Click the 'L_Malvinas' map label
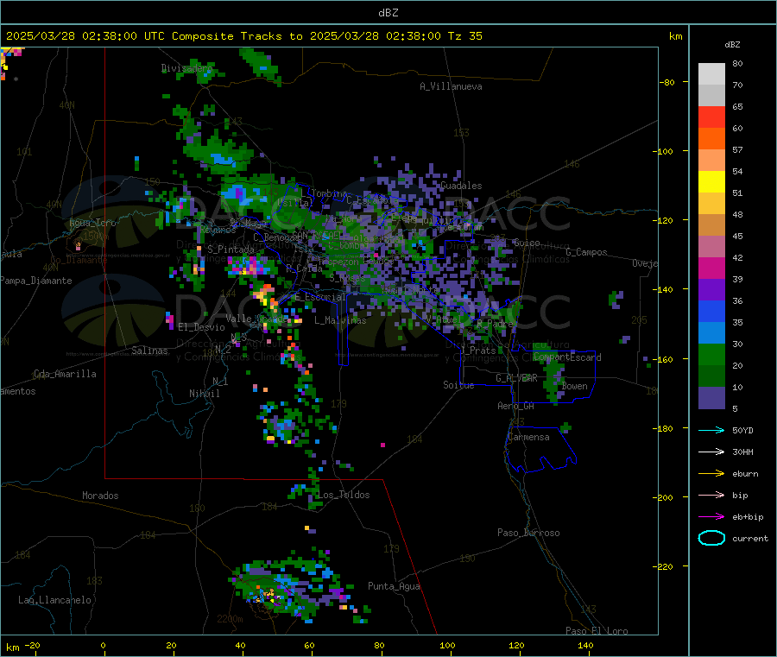 (340, 320)
